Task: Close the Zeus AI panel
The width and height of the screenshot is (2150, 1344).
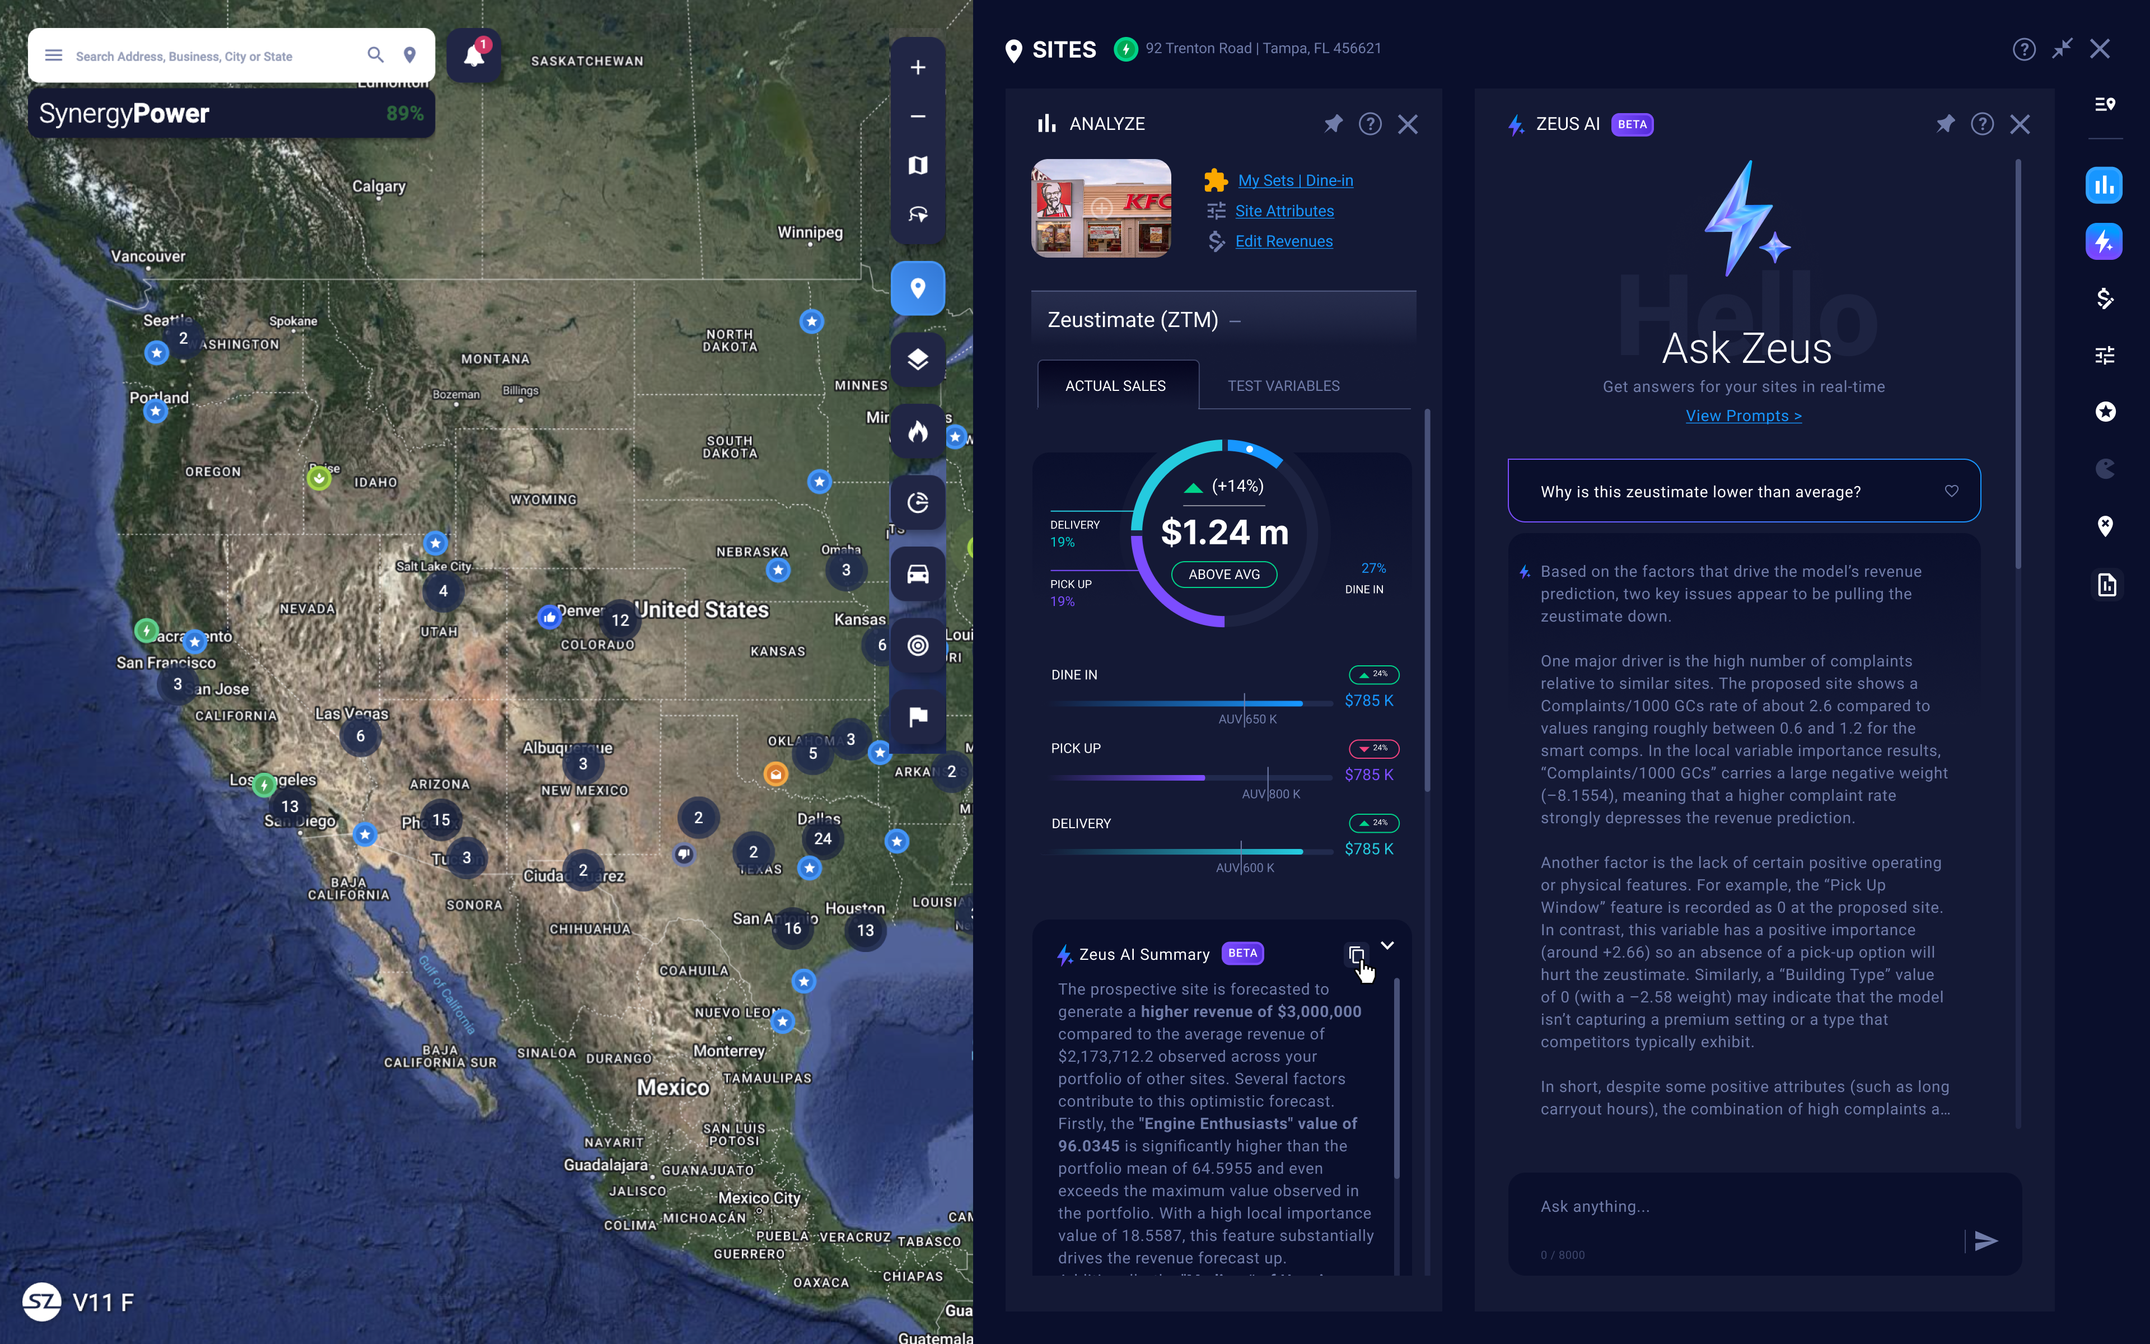Action: click(2020, 124)
